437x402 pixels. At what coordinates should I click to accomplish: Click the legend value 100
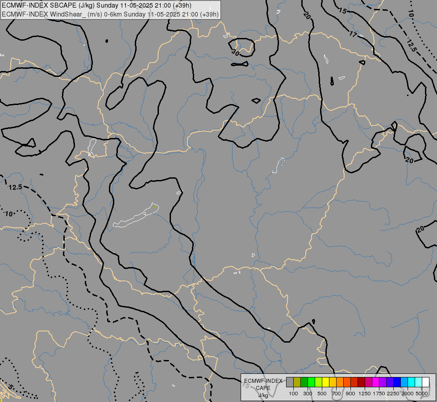pos(293,394)
